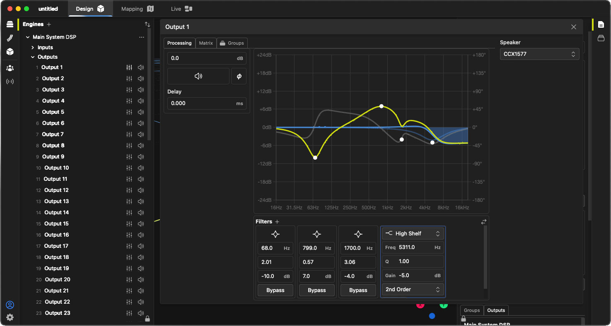Open the processing mixer icon for Output 22
The image size is (611, 326).
coord(129,302)
